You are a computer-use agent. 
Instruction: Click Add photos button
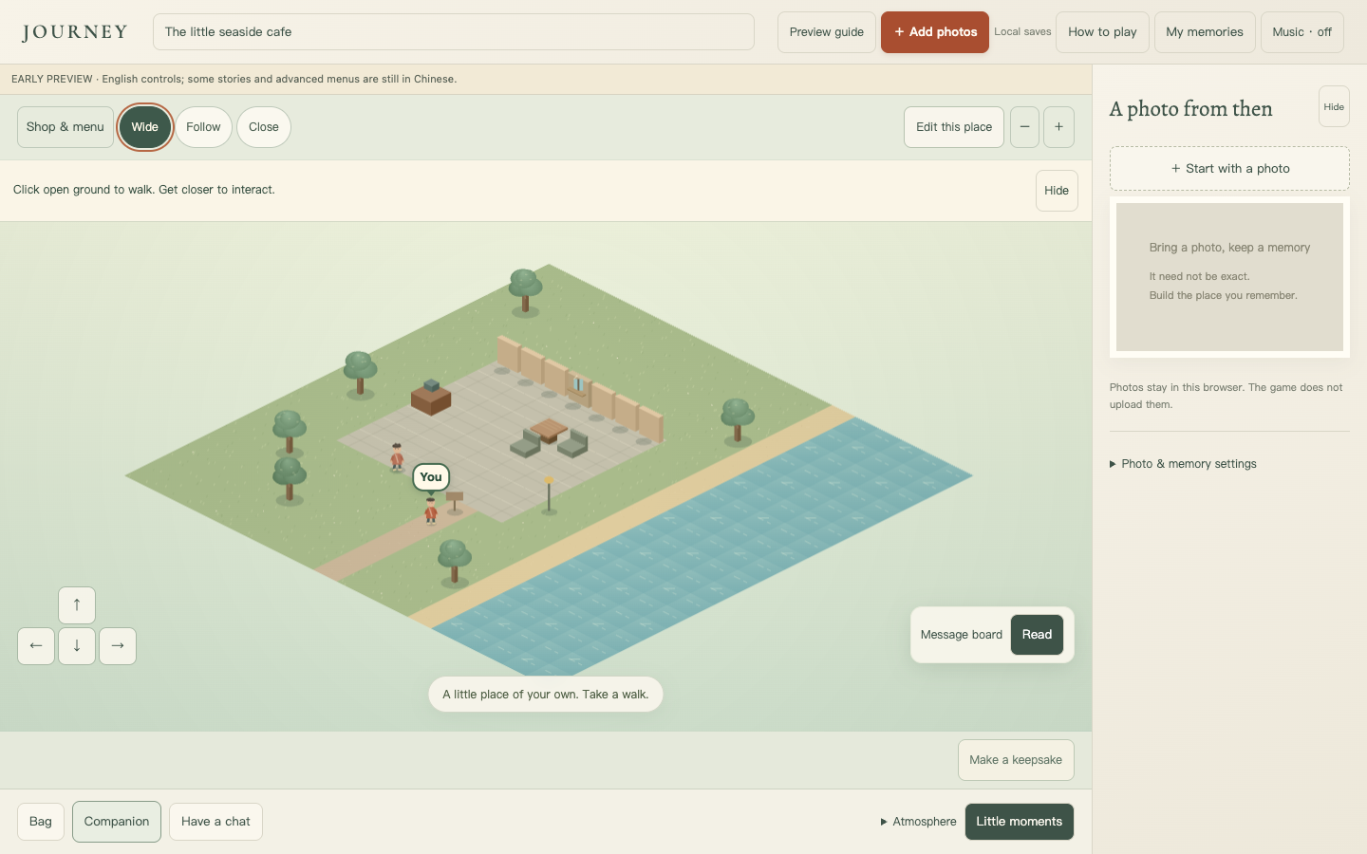click(935, 32)
